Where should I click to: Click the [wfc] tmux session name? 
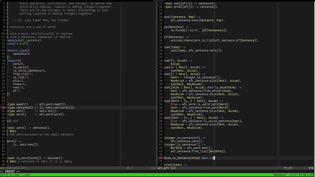(x=4, y=175)
